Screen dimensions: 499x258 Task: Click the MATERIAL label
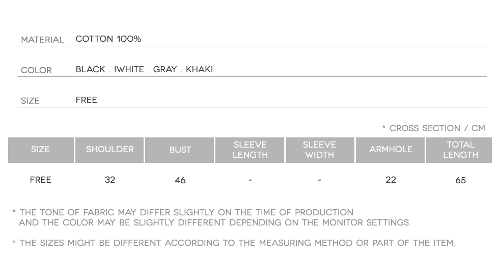[42, 40]
